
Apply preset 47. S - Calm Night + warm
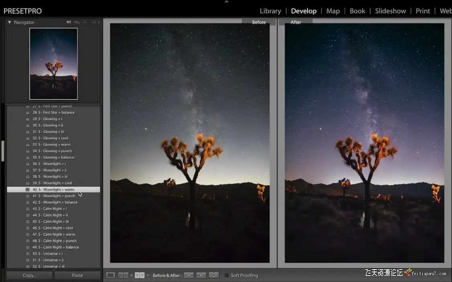click(x=54, y=235)
